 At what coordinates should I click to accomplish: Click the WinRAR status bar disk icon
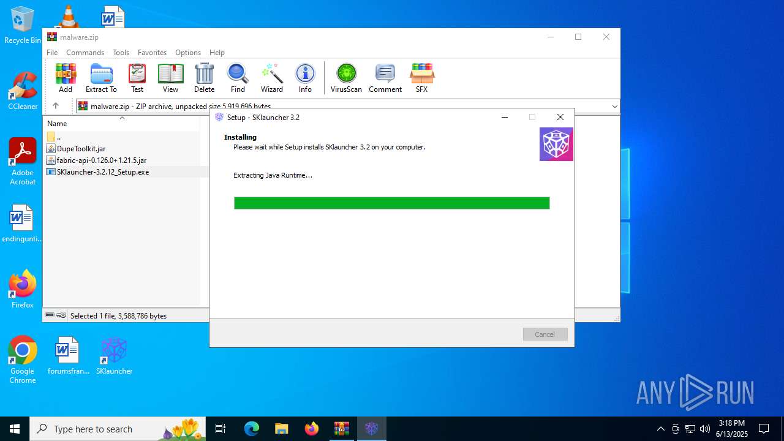[50, 315]
